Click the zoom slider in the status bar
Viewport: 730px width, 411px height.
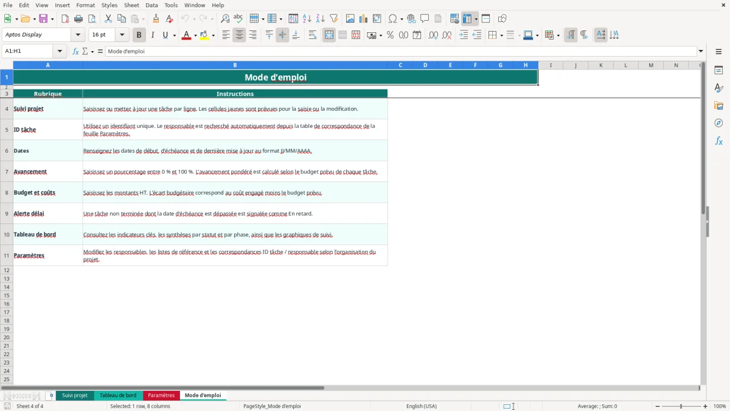[681, 406]
